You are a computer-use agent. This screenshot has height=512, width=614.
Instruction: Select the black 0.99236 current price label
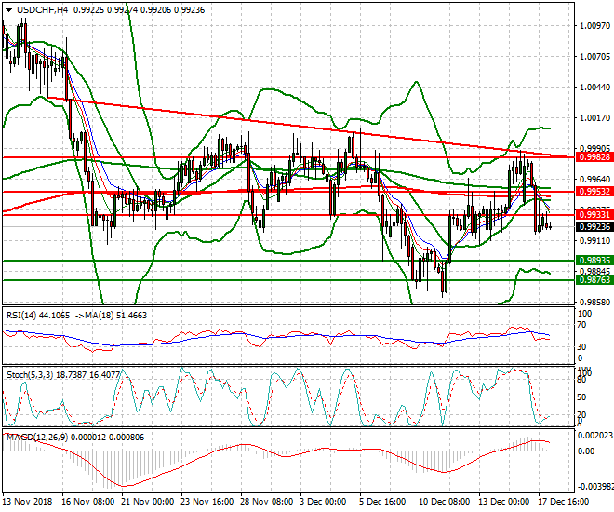click(594, 227)
